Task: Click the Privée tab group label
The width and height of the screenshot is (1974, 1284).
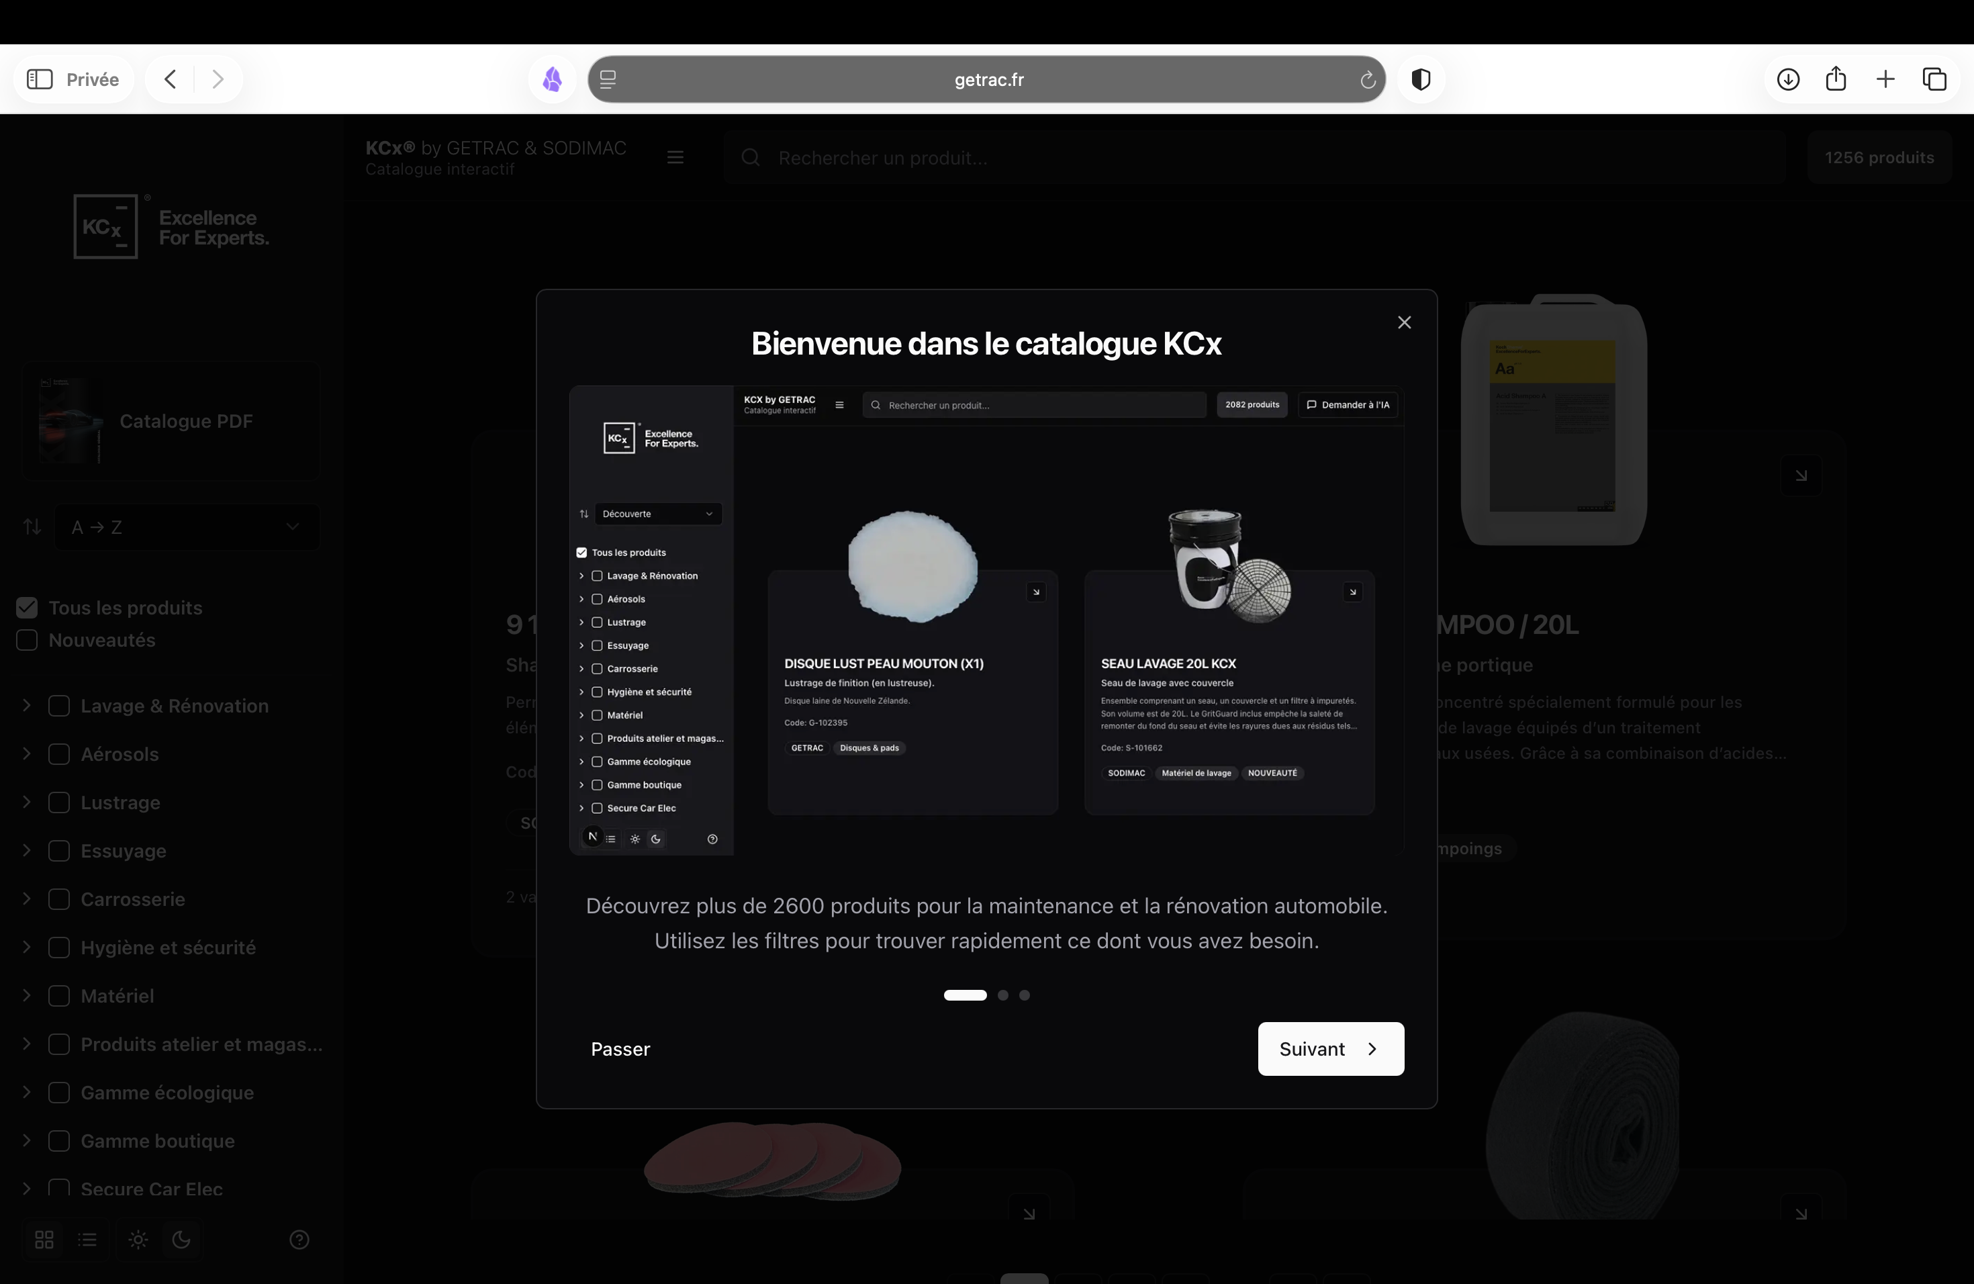Action: click(92, 80)
